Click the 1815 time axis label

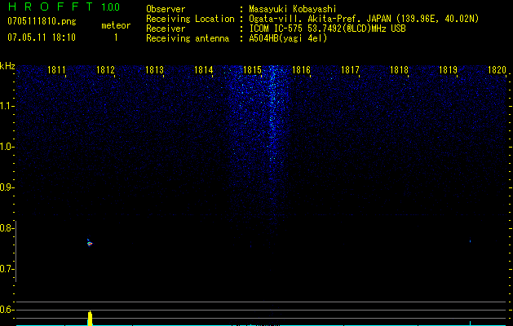253,70
